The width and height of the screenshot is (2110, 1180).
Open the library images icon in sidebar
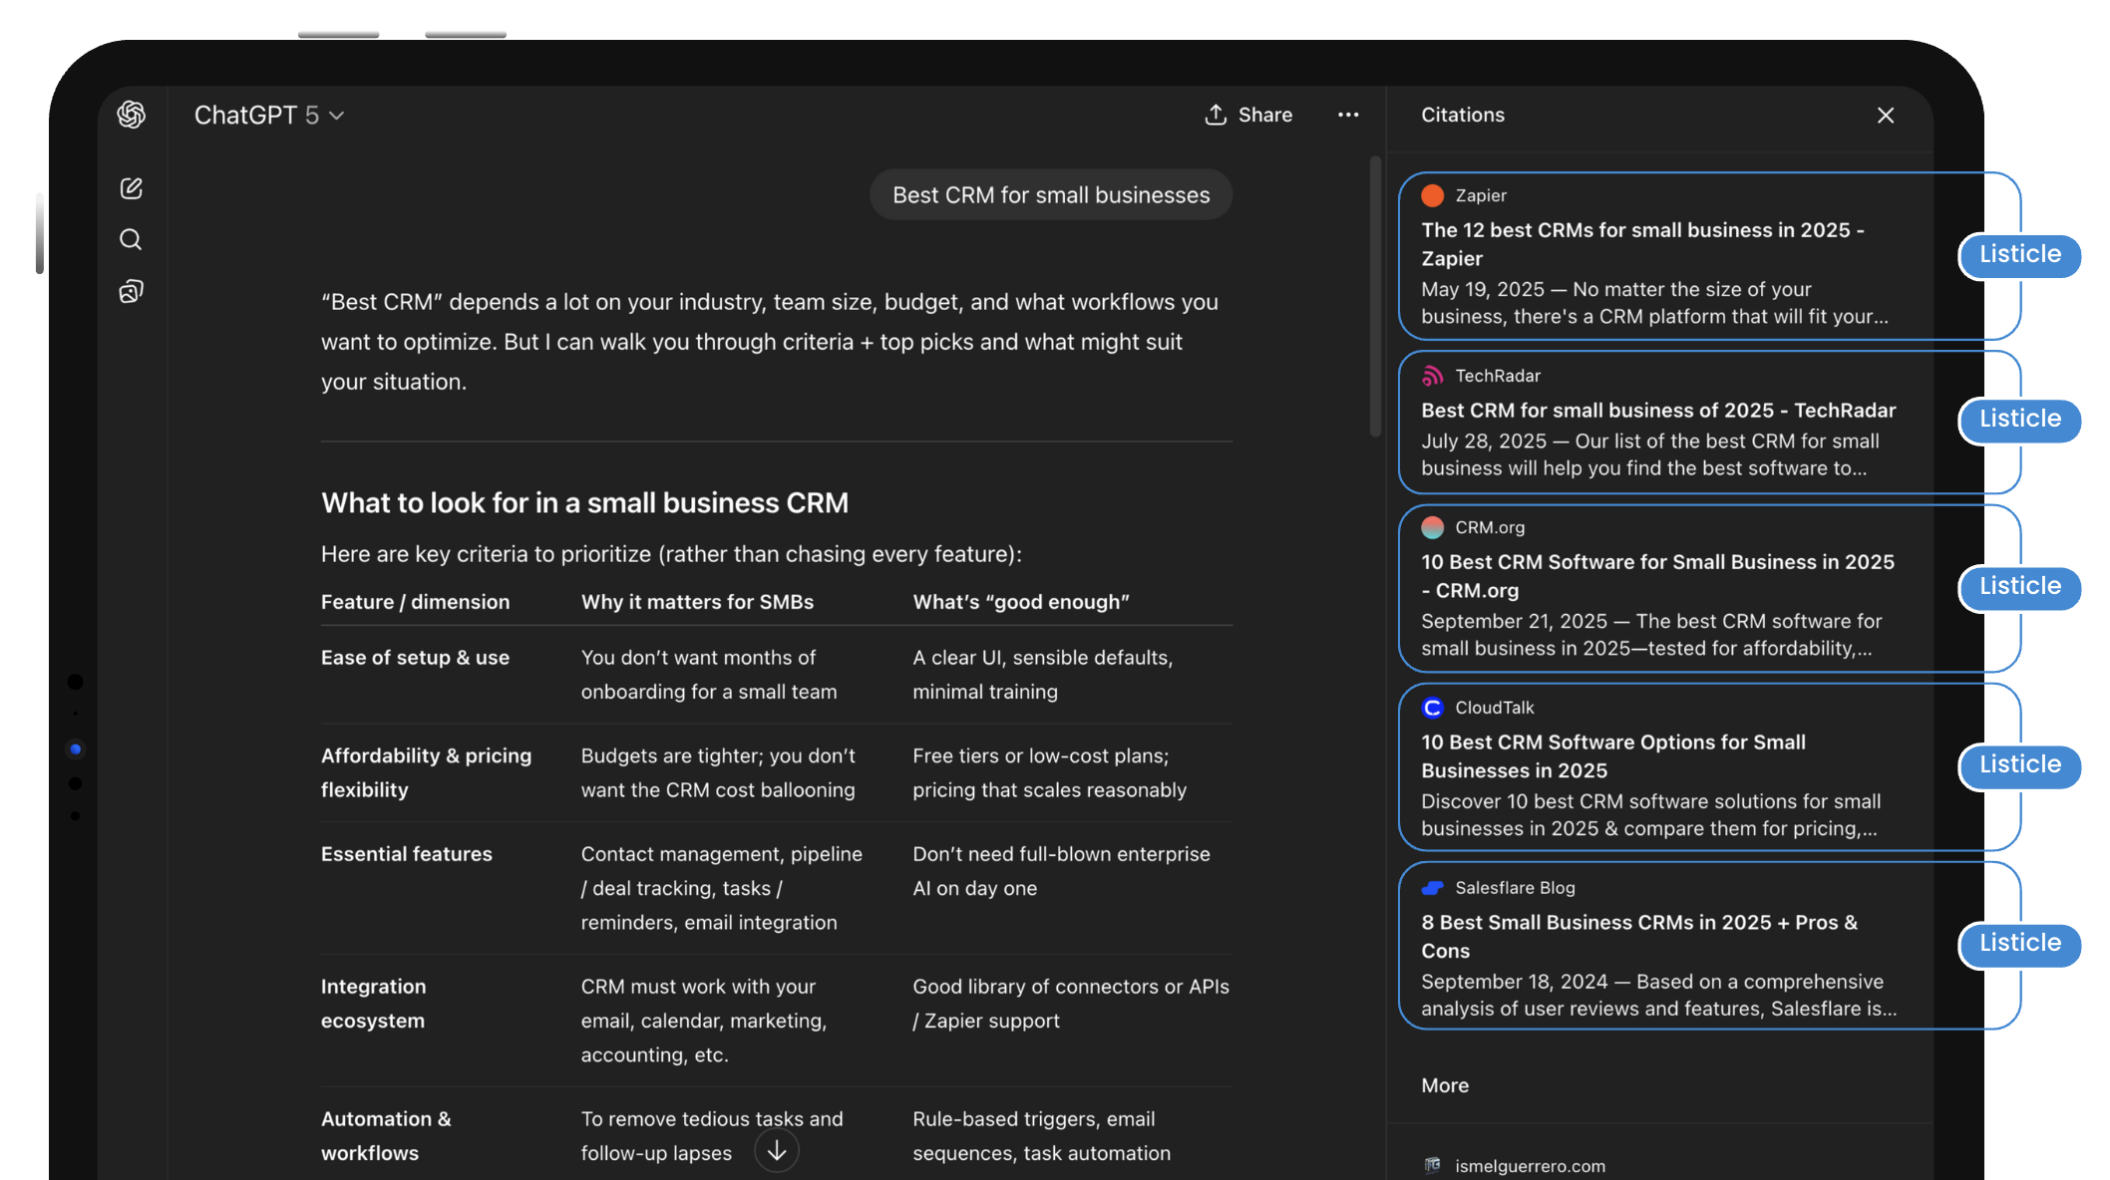[x=132, y=291]
